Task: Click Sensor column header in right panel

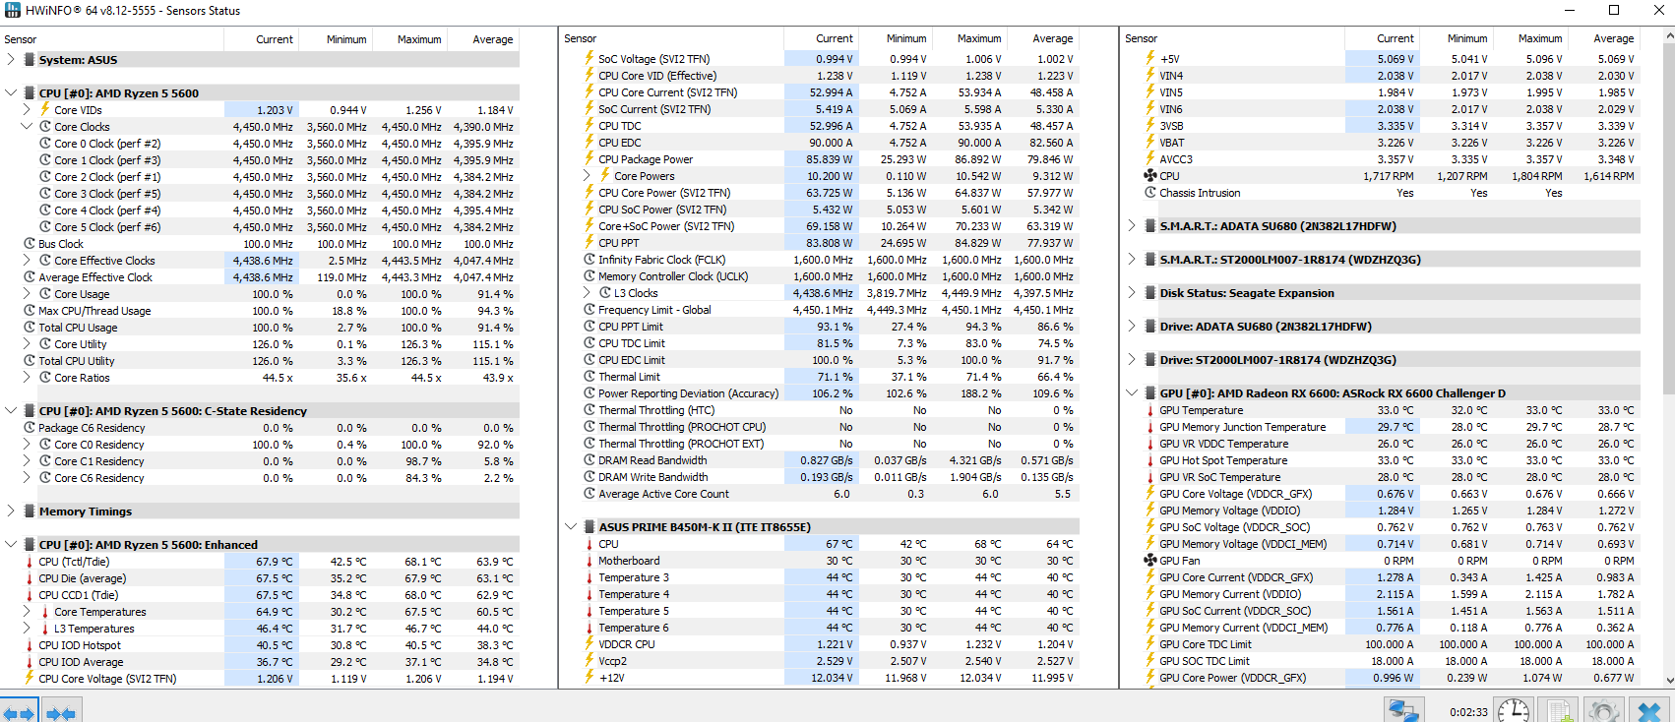Action: click(1233, 39)
